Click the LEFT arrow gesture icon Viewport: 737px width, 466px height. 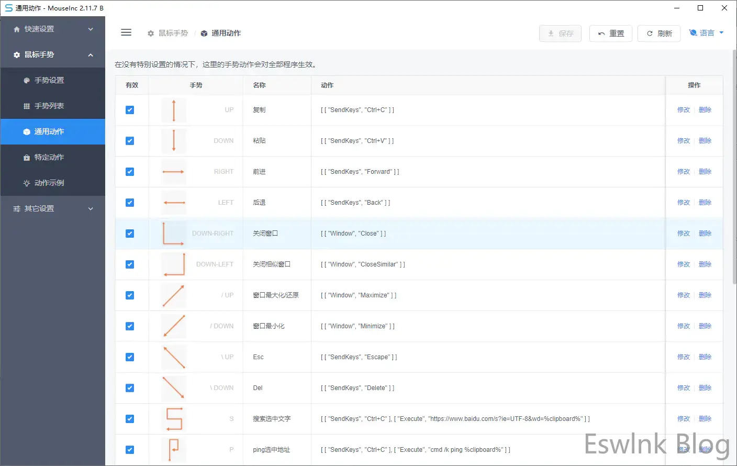point(174,203)
